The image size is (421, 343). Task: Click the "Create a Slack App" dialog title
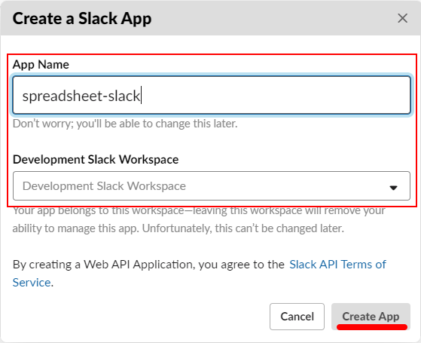pyautogui.click(x=82, y=19)
